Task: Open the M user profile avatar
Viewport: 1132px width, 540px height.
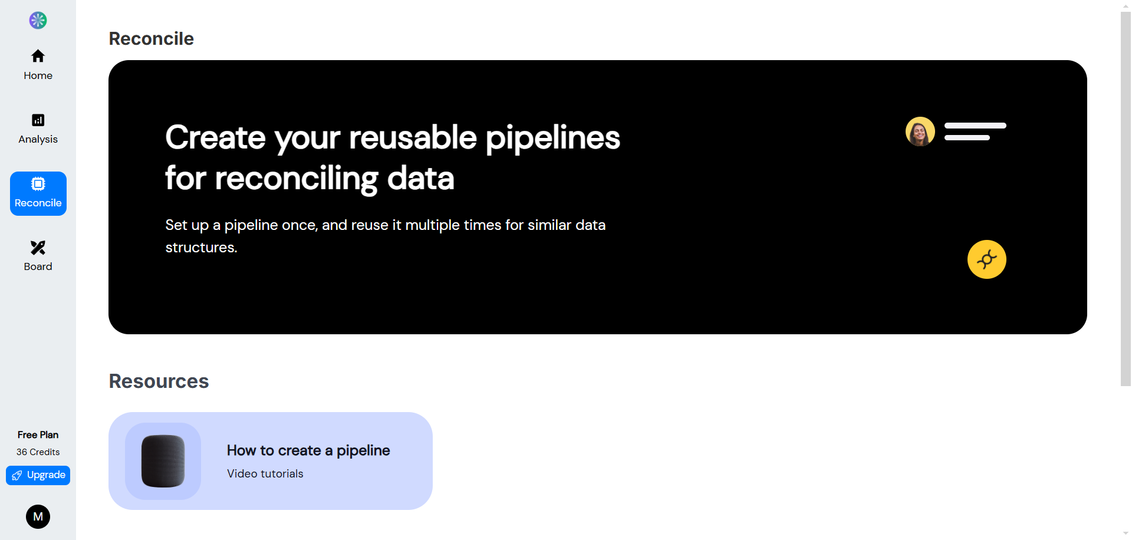Action: [38, 517]
